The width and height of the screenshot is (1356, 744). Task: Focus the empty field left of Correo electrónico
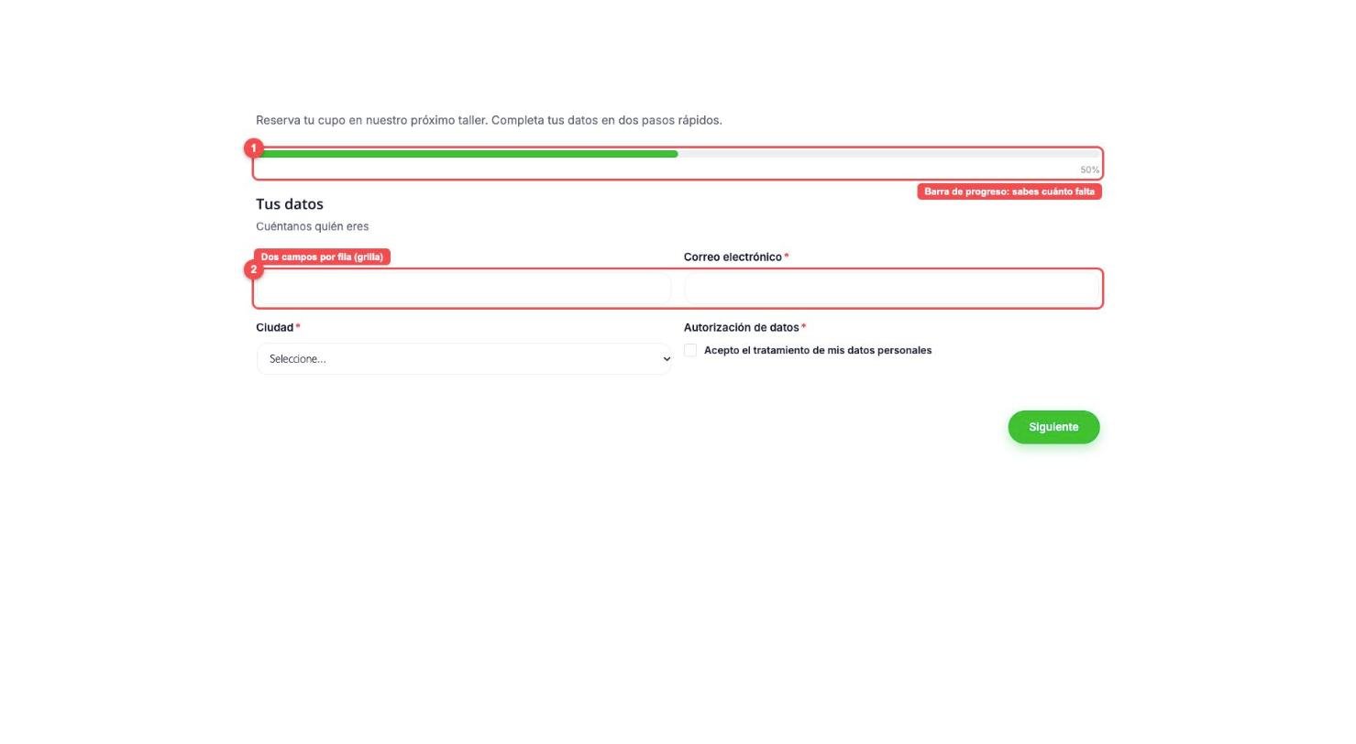(464, 289)
